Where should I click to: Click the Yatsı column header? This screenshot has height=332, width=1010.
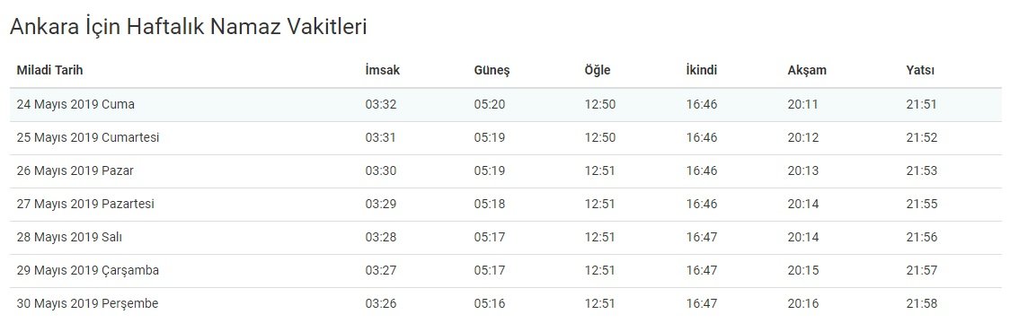[x=920, y=70]
